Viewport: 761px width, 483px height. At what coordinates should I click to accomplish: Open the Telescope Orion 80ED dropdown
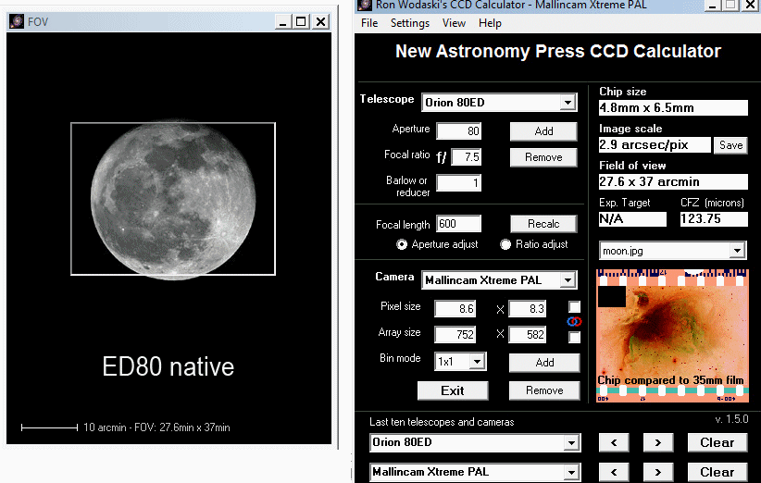[568, 103]
